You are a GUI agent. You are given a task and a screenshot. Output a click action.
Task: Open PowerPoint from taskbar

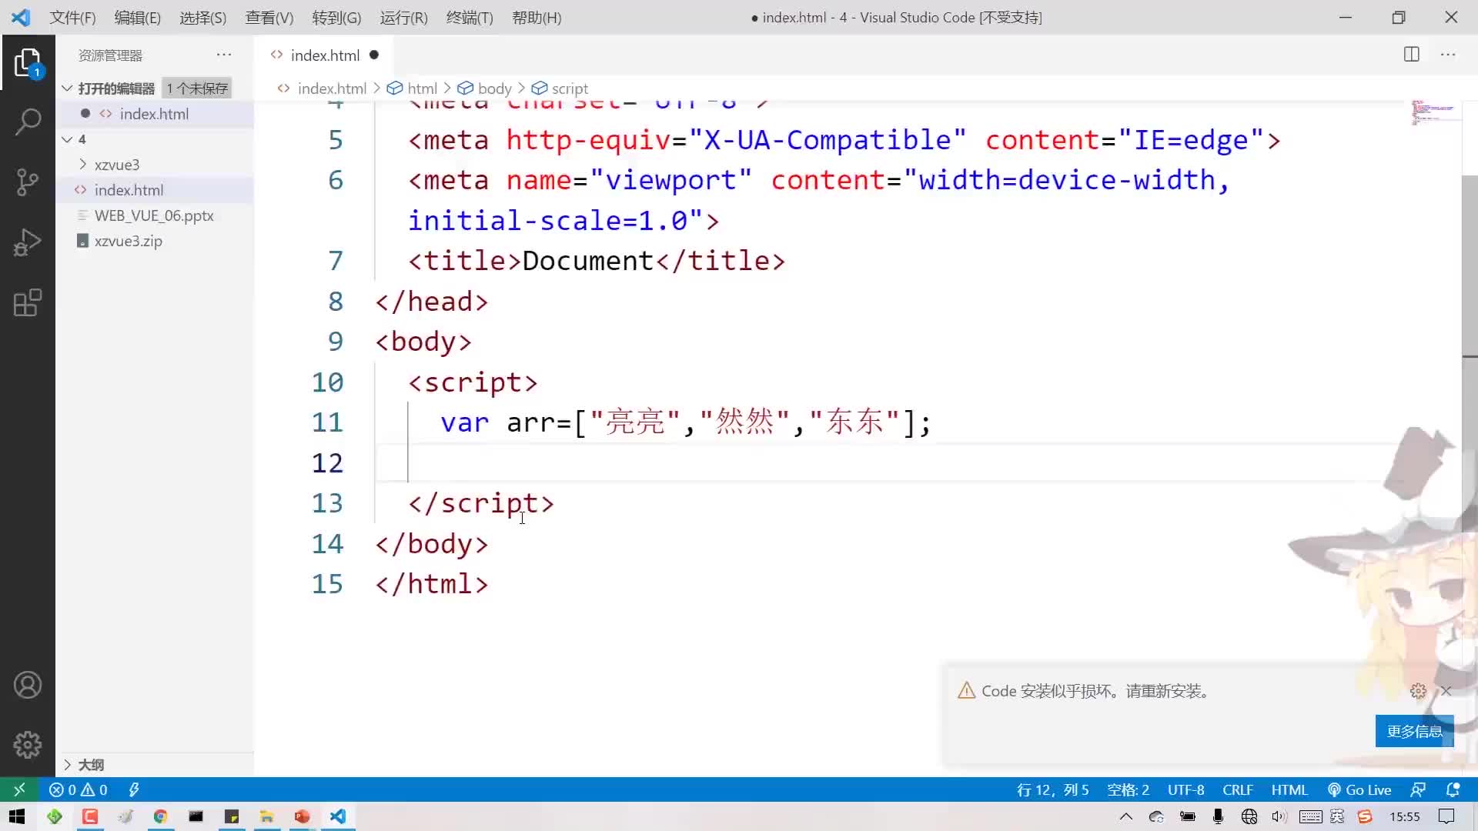tap(303, 816)
